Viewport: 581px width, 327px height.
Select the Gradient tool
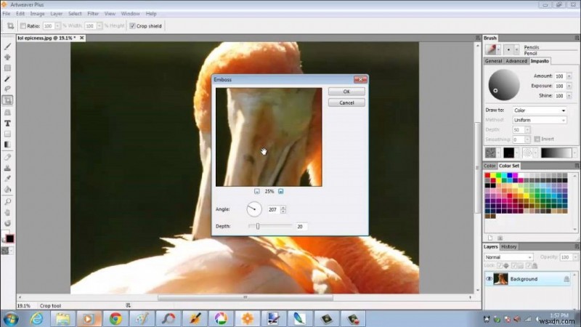(x=7, y=145)
